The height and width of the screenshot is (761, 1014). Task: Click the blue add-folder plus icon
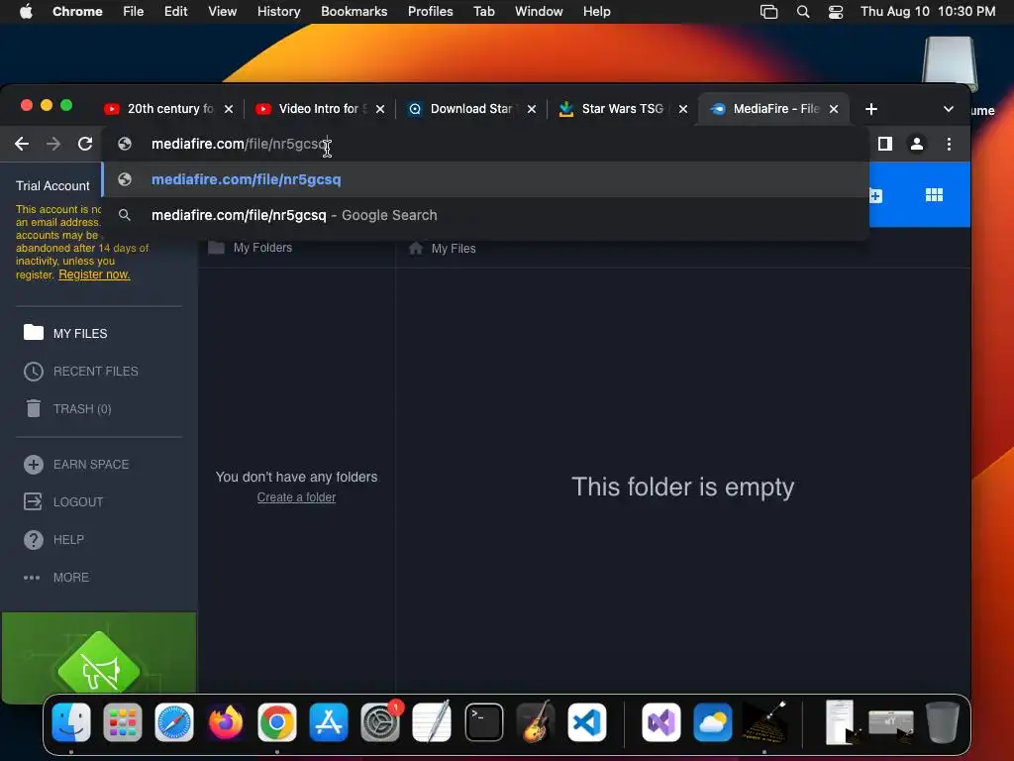pyautogui.click(x=875, y=195)
